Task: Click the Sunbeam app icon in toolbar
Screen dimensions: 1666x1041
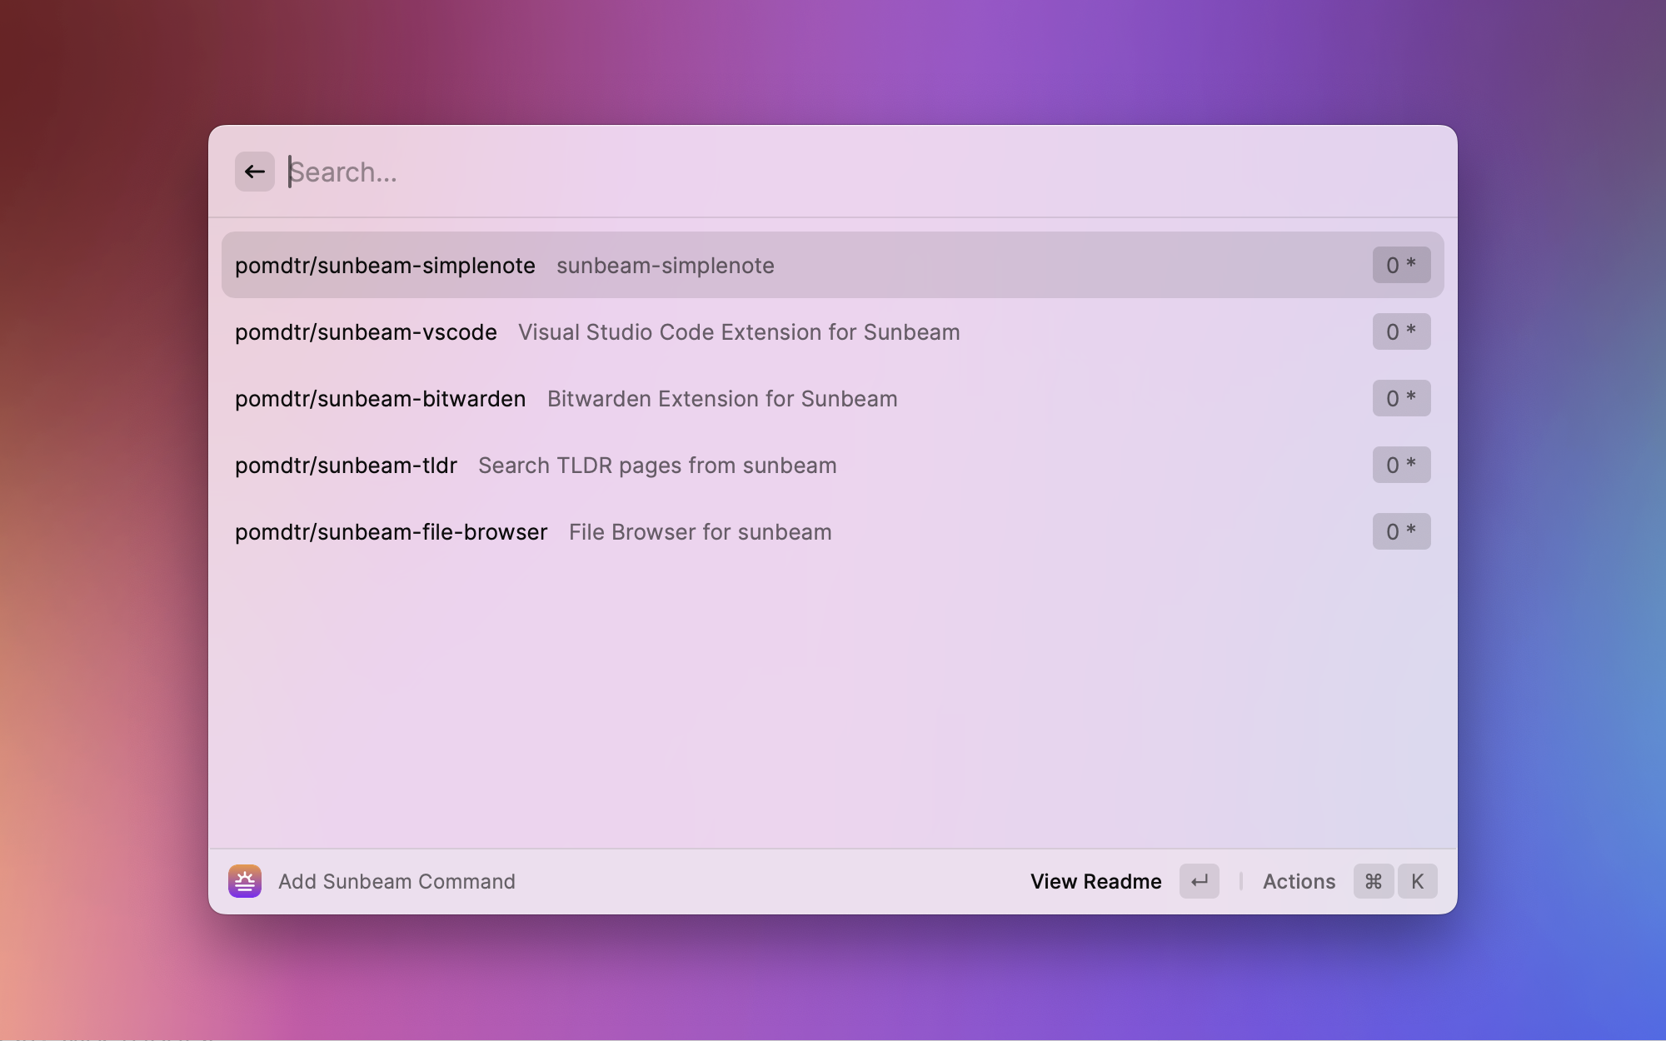Action: tap(245, 880)
